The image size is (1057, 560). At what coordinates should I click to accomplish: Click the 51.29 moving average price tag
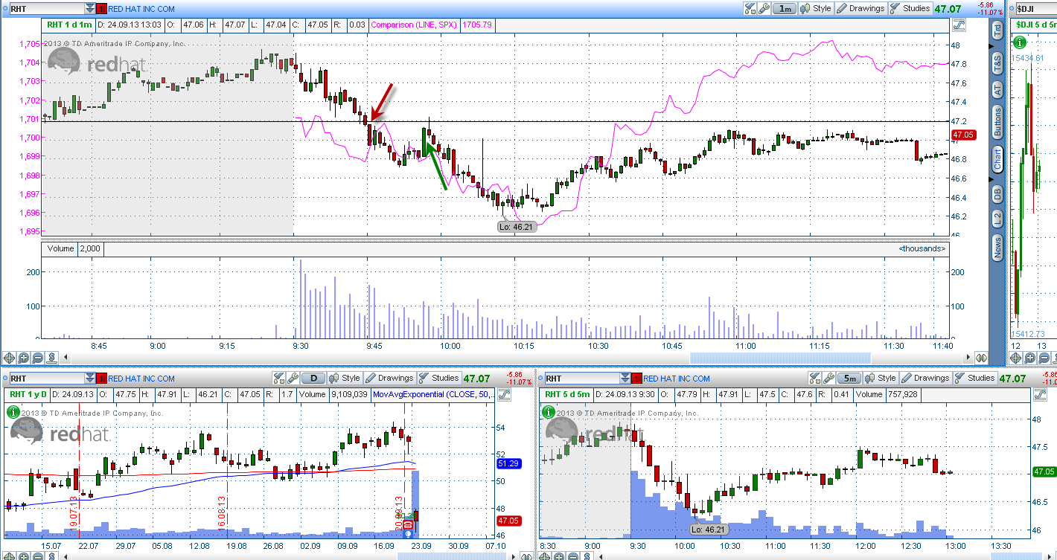pyautogui.click(x=508, y=463)
